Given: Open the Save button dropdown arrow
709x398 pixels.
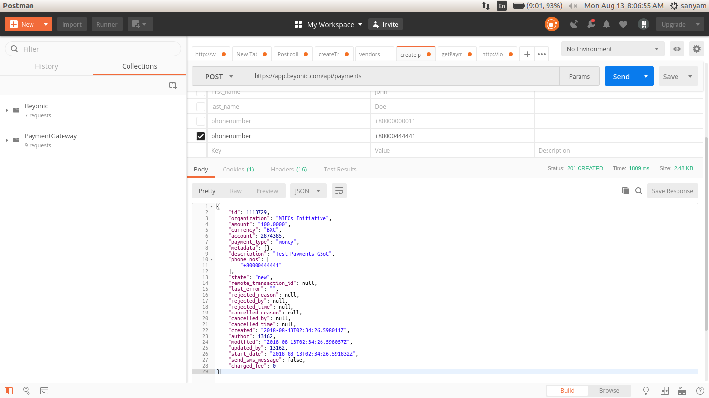Looking at the screenshot, I should pos(690,76).
